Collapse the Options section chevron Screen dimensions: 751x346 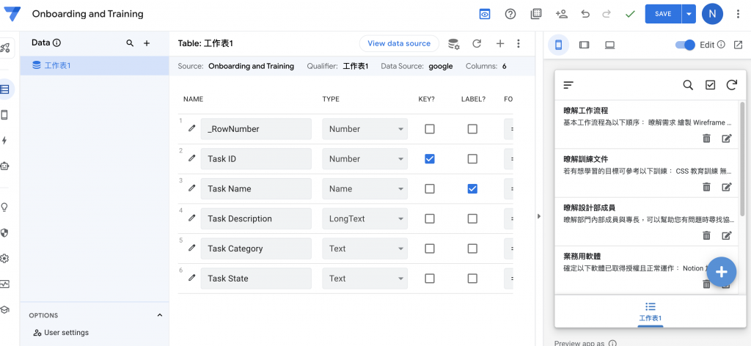coord(160,315)
